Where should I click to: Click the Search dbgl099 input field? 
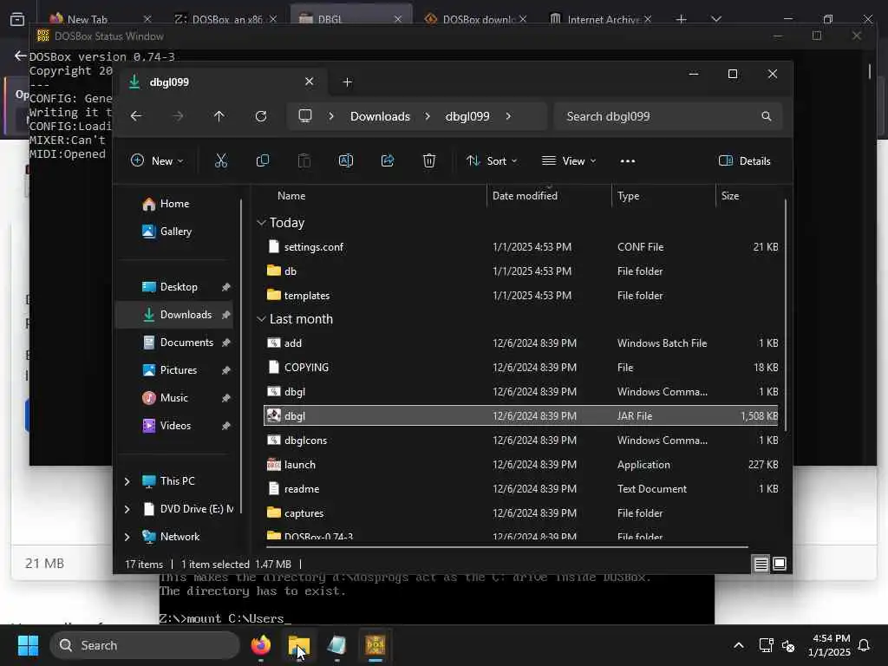pos(669,116)
